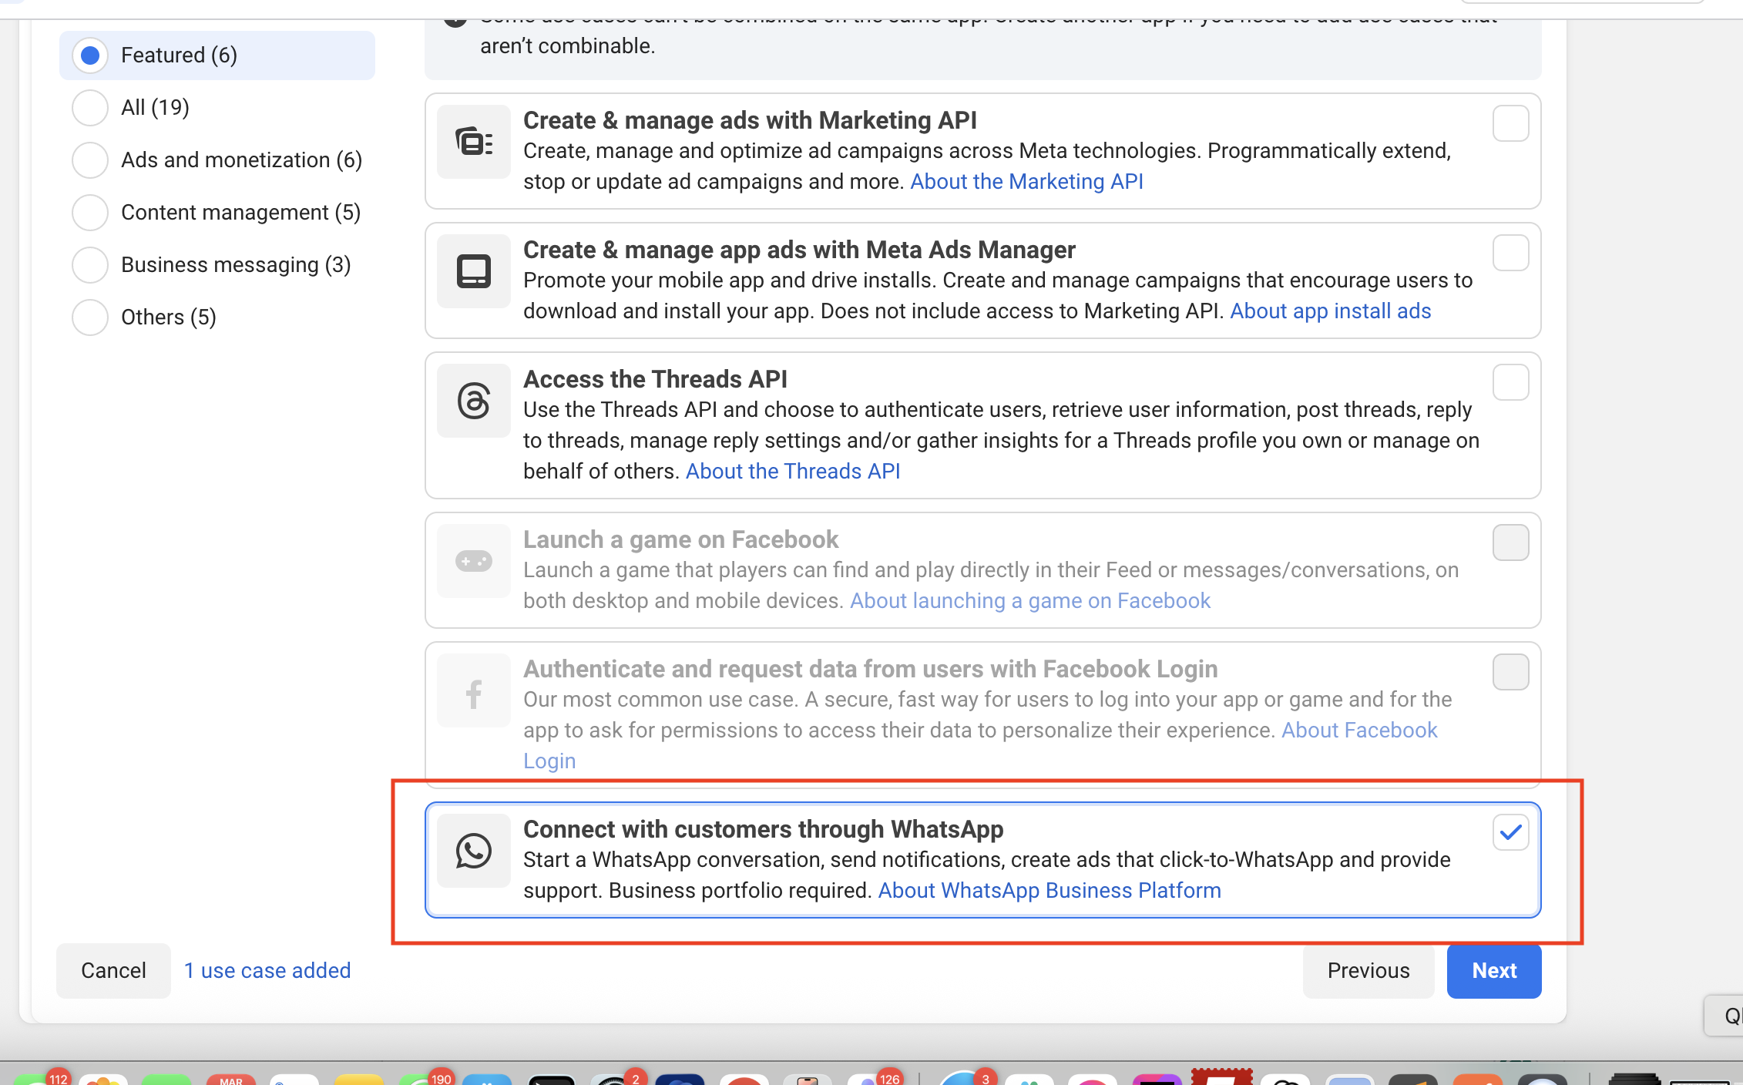
Task: Click the Threads logo icon
Action: point(474,401)
